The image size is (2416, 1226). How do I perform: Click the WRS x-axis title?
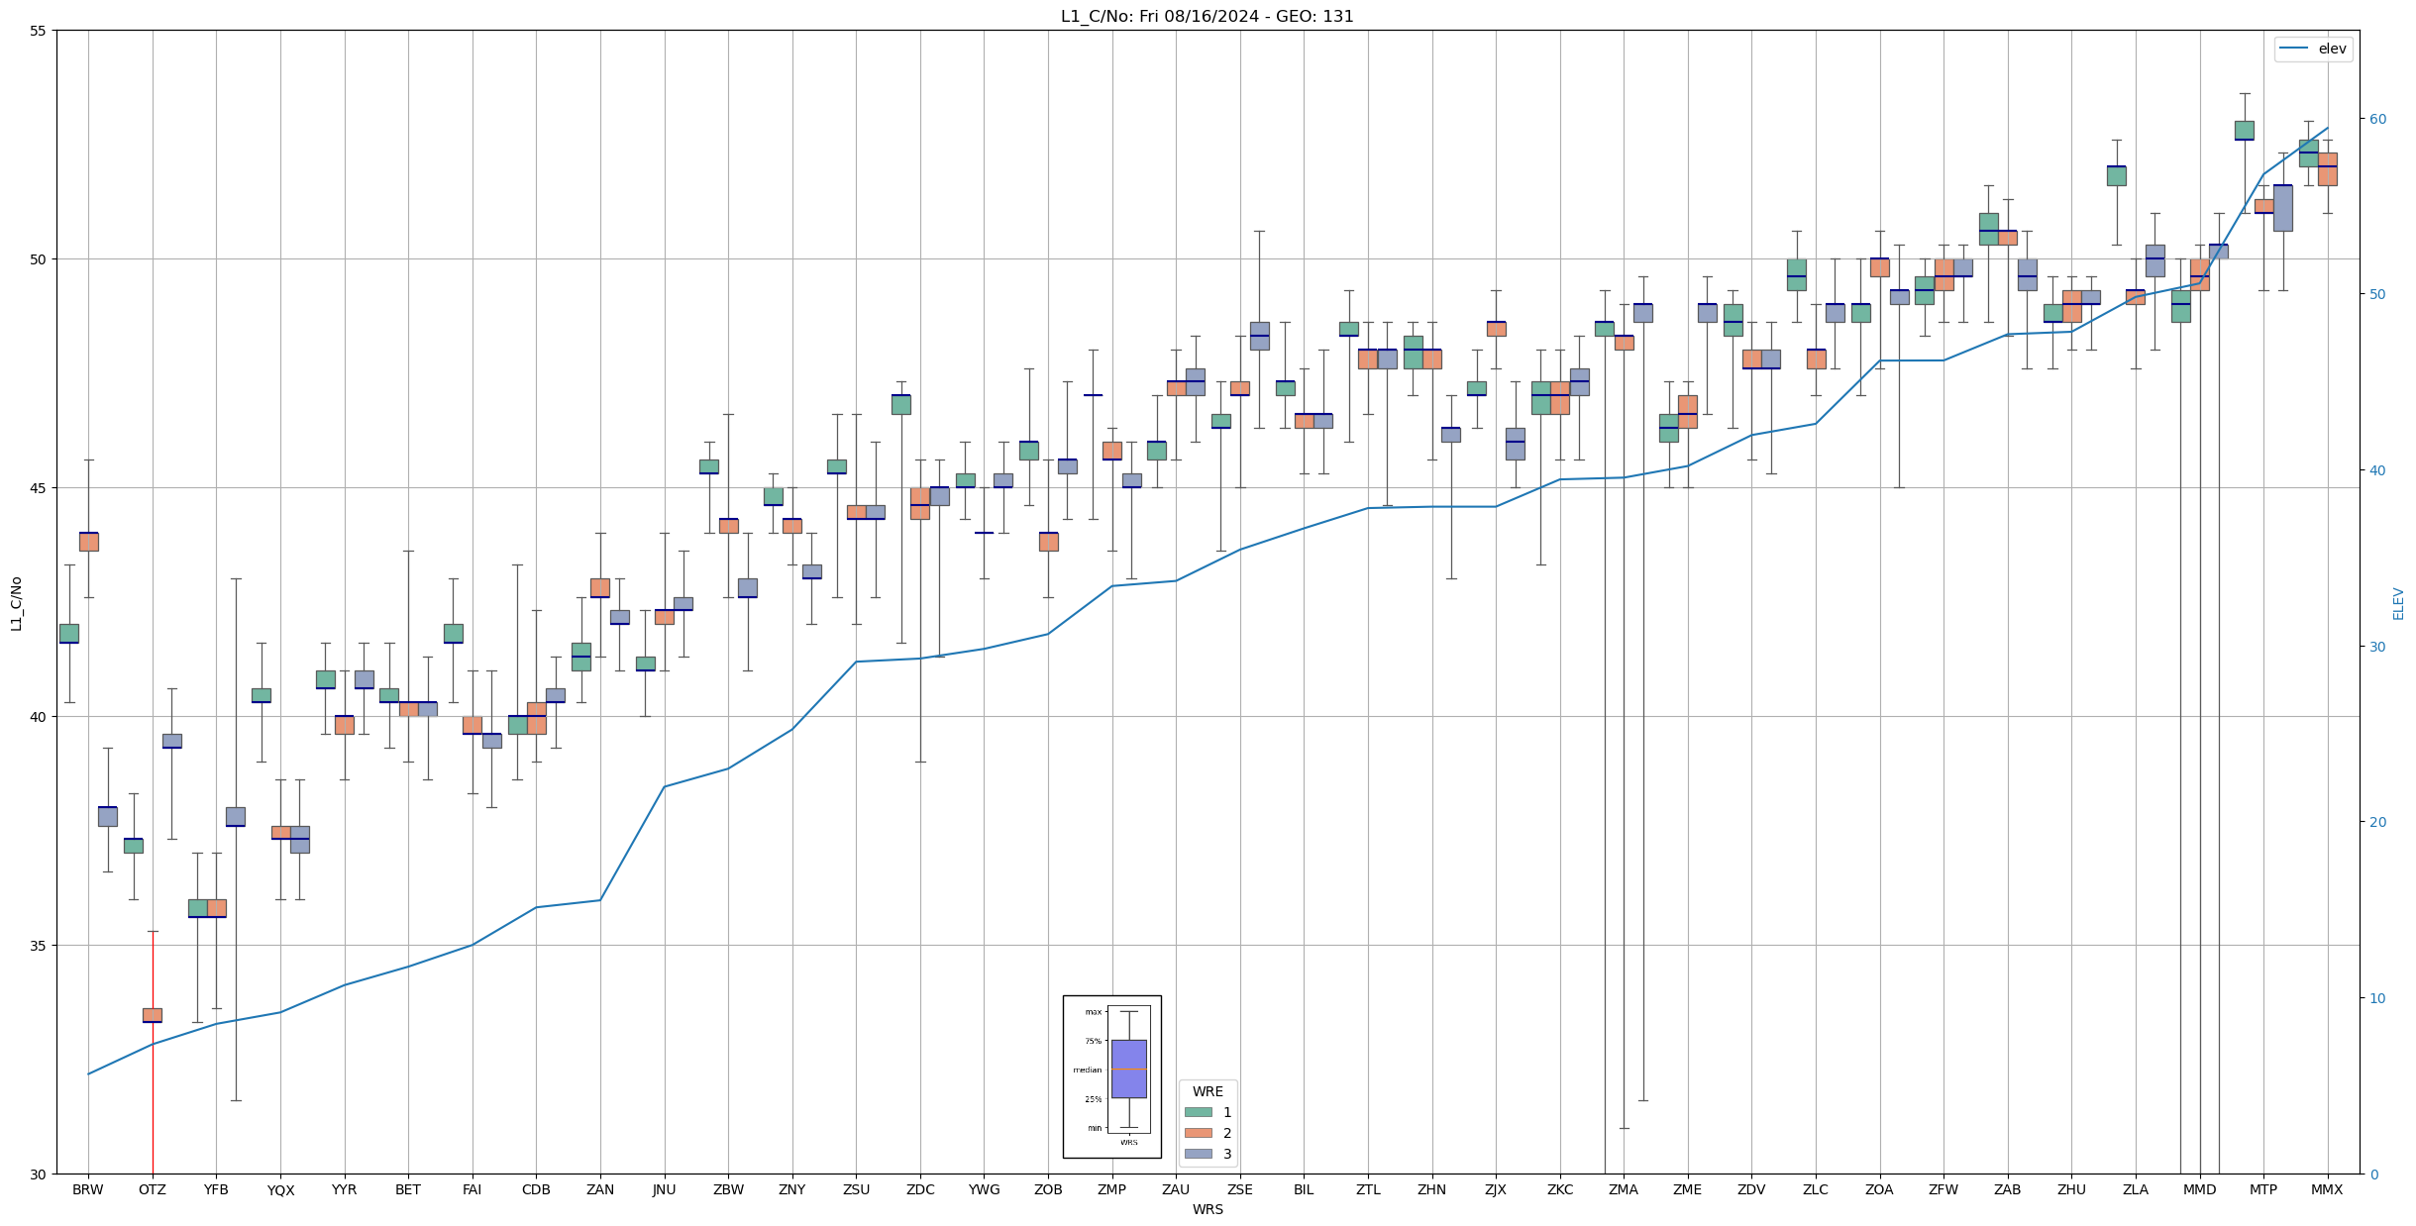[1208, 1210]
